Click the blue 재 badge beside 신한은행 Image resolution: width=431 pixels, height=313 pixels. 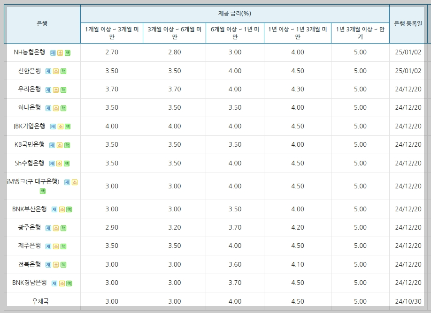click(48, 71)
